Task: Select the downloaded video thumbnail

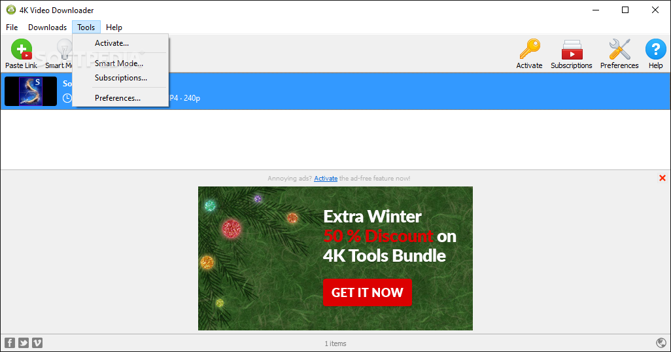Action: pyautogui.click(x=31, y=91)
